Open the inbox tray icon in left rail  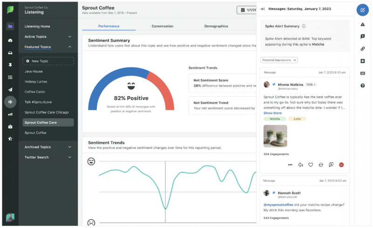click(10, 53)
